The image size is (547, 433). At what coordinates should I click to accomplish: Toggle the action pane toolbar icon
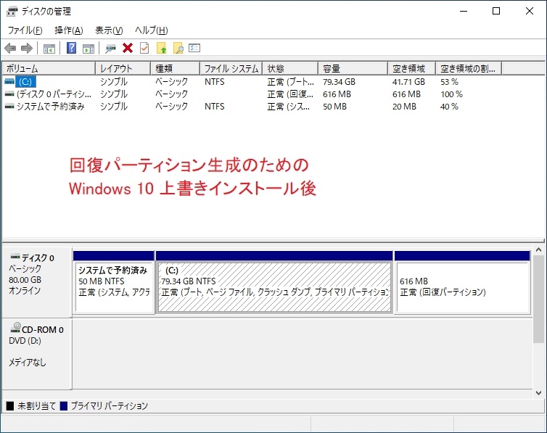(x=89, y=49)
